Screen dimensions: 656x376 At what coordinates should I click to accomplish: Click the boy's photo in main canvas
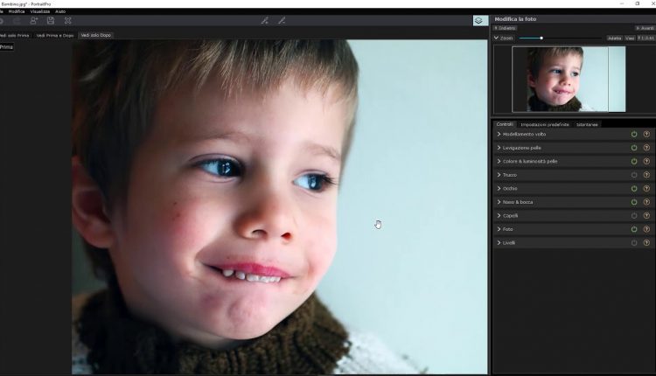(x=280, y=206)
